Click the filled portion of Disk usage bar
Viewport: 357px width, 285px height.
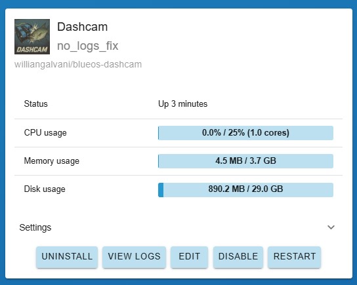[x=161, y=190]
